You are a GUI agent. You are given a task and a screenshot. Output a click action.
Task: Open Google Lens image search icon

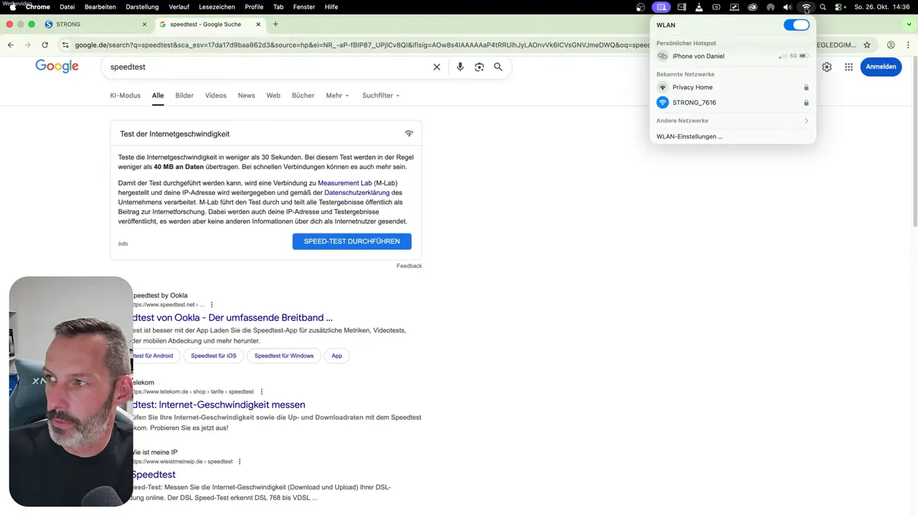tap(479, 67)
